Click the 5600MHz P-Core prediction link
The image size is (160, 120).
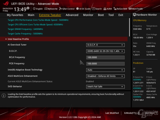pyautogui.click(x=137, y=80)
